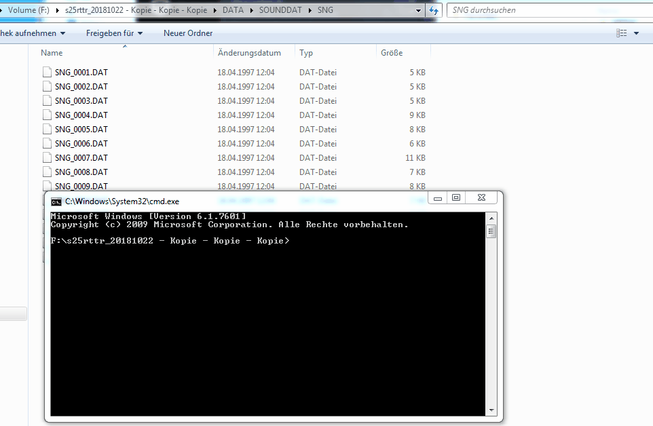The width and height of the screenshot is (653, 426).
Task: Click the SNG_0002.DAT file name
Action: (x=81, y=87)
